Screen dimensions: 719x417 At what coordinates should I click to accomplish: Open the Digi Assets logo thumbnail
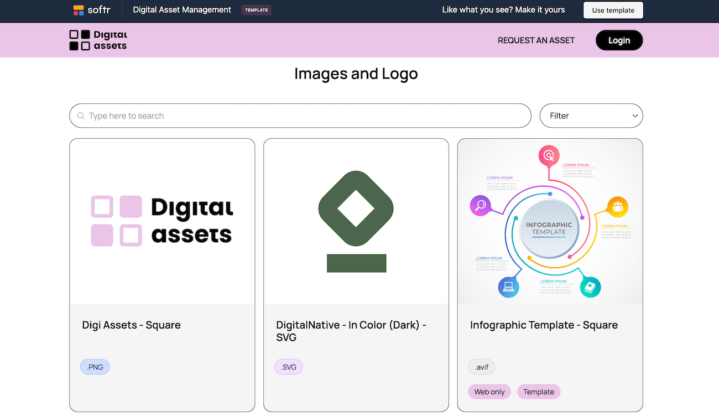point(162,221)
